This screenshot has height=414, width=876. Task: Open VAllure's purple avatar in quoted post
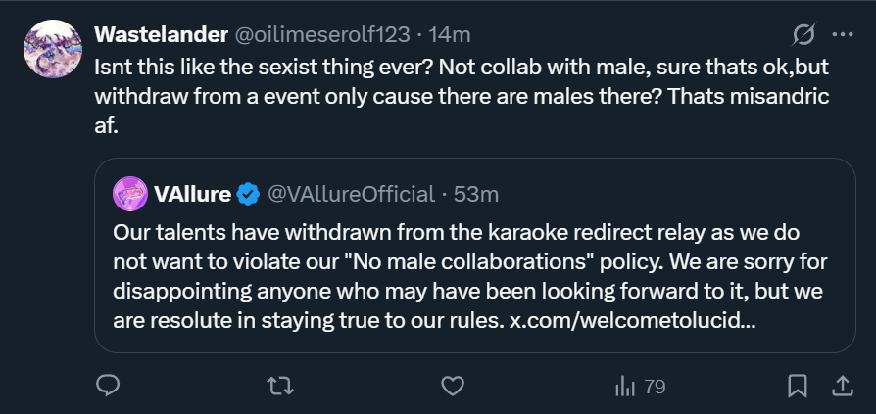coord(130,194)
